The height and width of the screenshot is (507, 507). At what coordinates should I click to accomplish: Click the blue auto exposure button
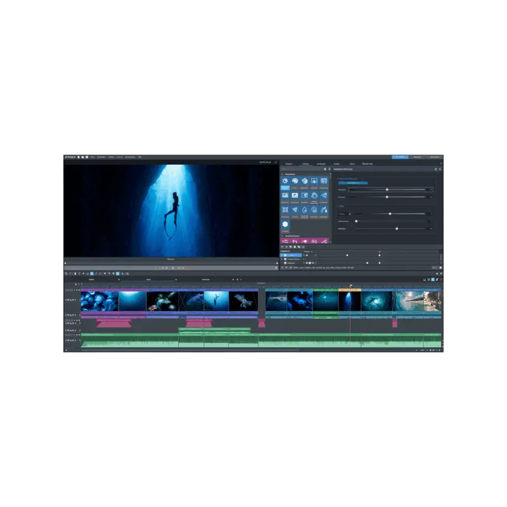point(353,183)
